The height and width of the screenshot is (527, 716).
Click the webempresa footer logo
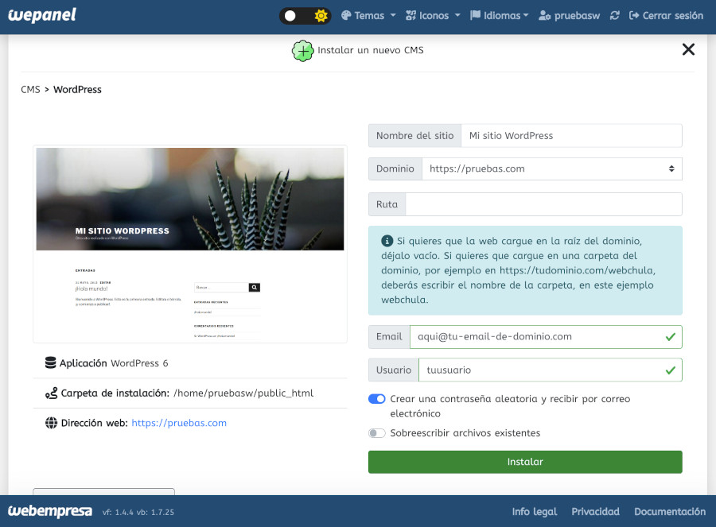coord(50,511)
